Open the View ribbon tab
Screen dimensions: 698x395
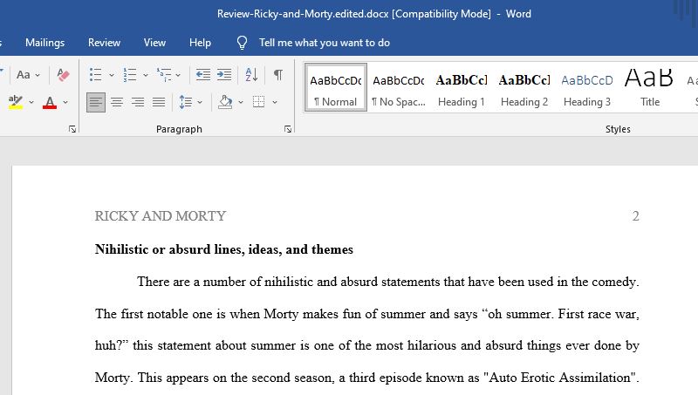(x=154, y=43)
